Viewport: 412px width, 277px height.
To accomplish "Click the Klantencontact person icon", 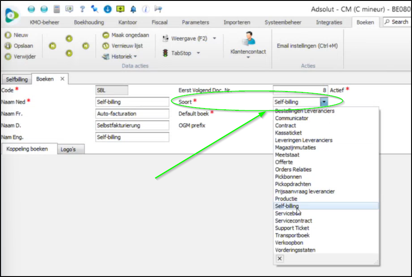I will click(248, 39).
